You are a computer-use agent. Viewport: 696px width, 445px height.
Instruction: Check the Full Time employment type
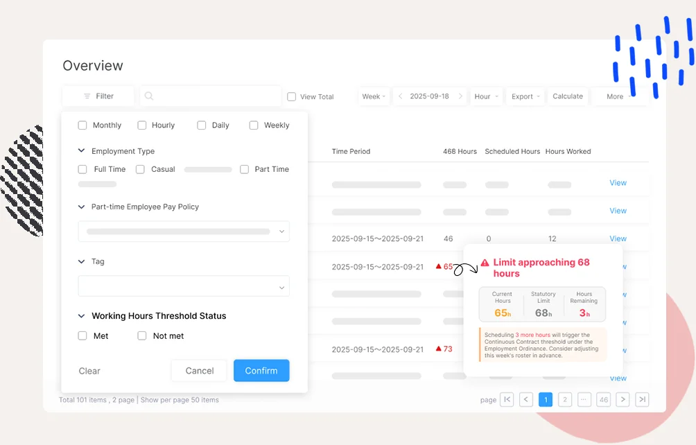82,169
